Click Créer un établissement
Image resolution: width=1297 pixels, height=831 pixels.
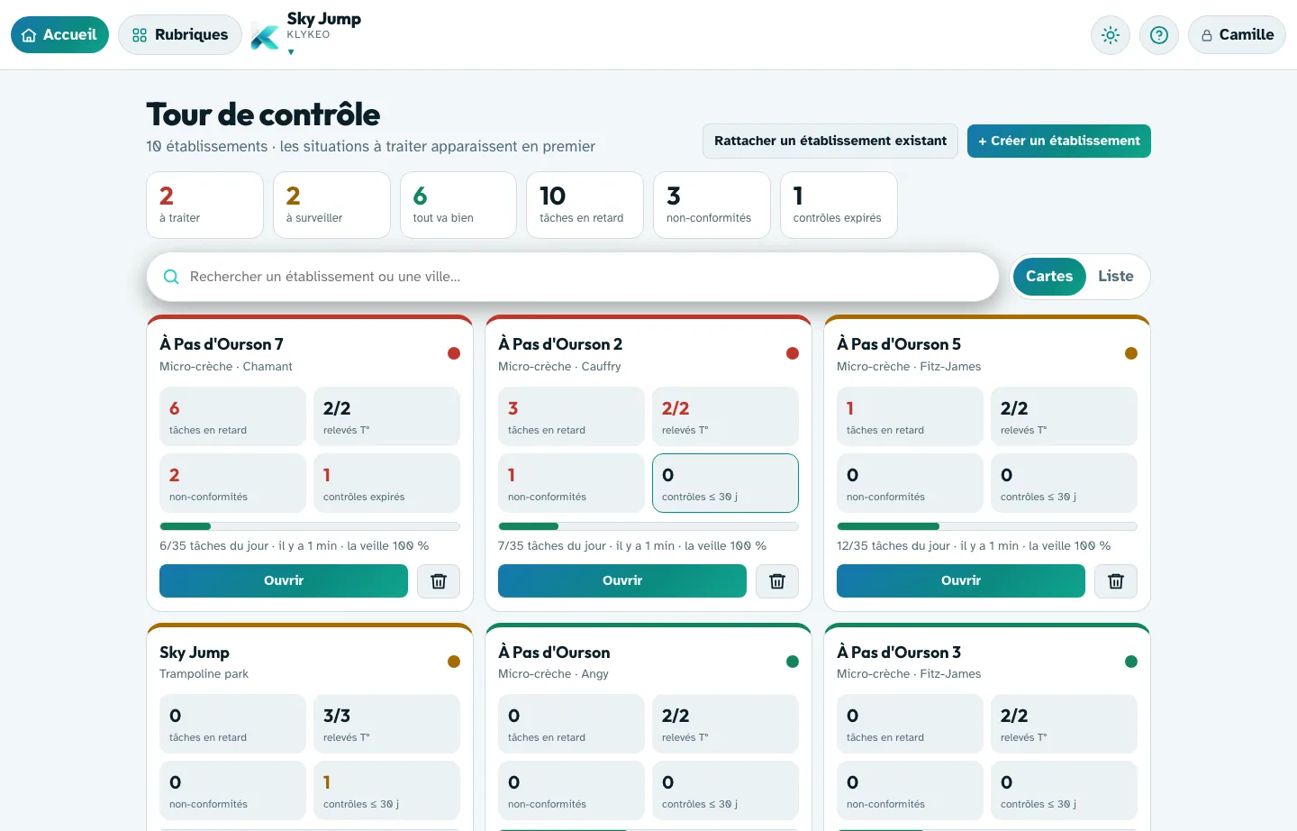coord(1059,142)
